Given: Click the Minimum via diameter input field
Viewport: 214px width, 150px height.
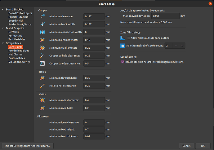Looking at the screenshot, I should tap(94, 48).
